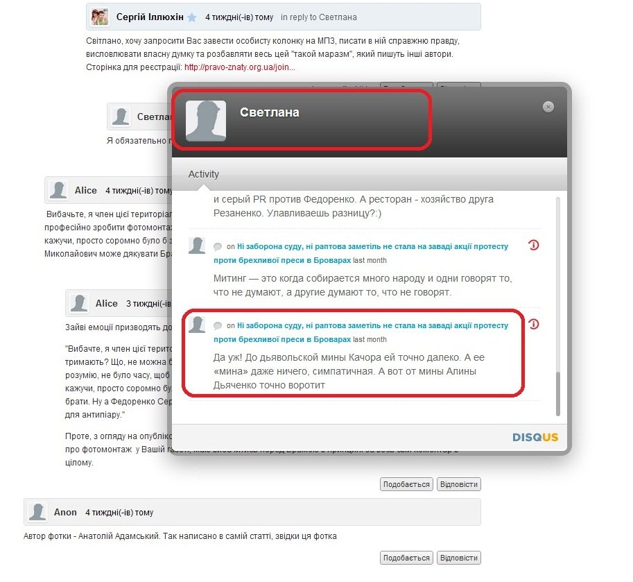Click the speech bubble icon in Митинг entry
633x582 pixels.
pyautogui.click(x=218, y=246)
